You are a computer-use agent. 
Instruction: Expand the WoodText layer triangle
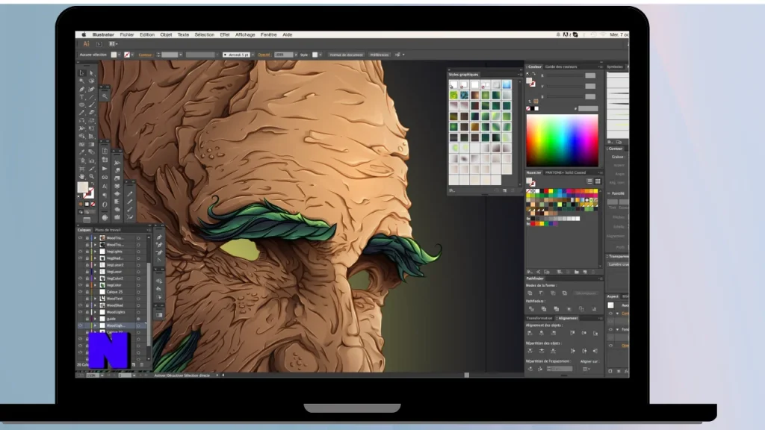(x=95, y=299)
